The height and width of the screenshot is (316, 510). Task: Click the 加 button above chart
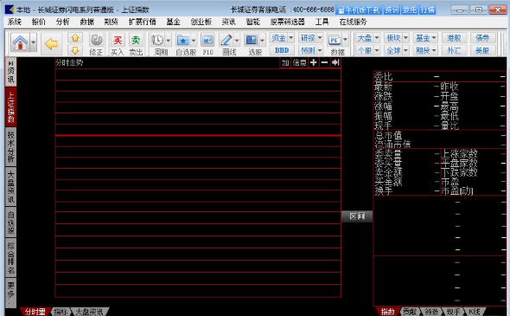[285, 62]
